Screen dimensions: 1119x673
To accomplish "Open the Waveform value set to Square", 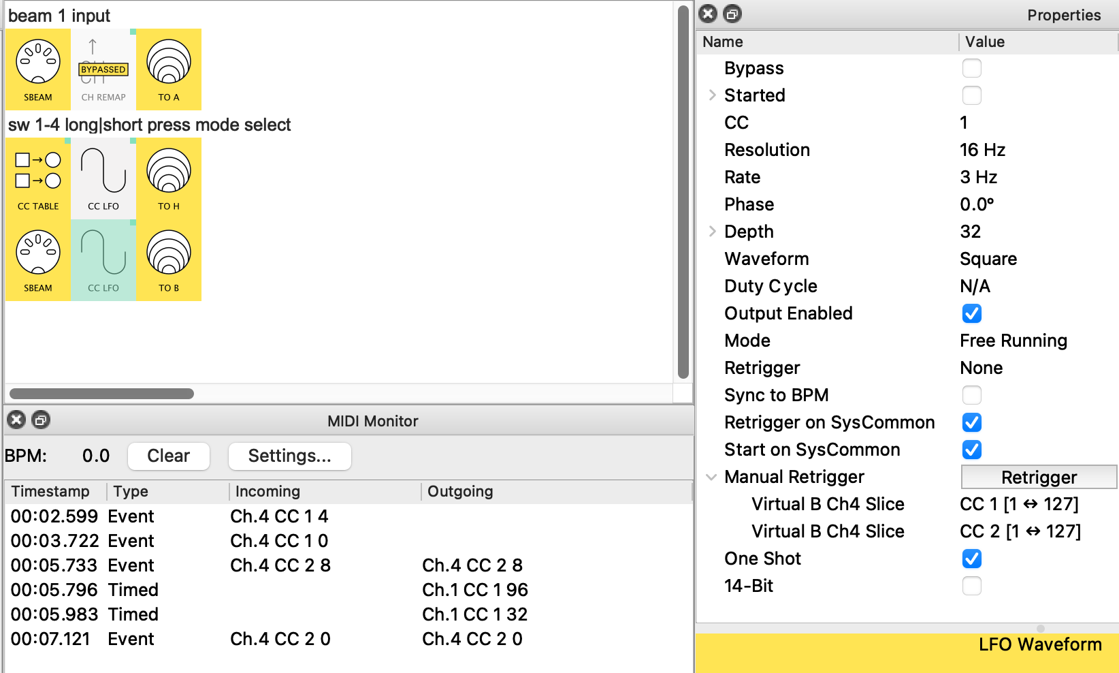I will (x=988, y=259).
